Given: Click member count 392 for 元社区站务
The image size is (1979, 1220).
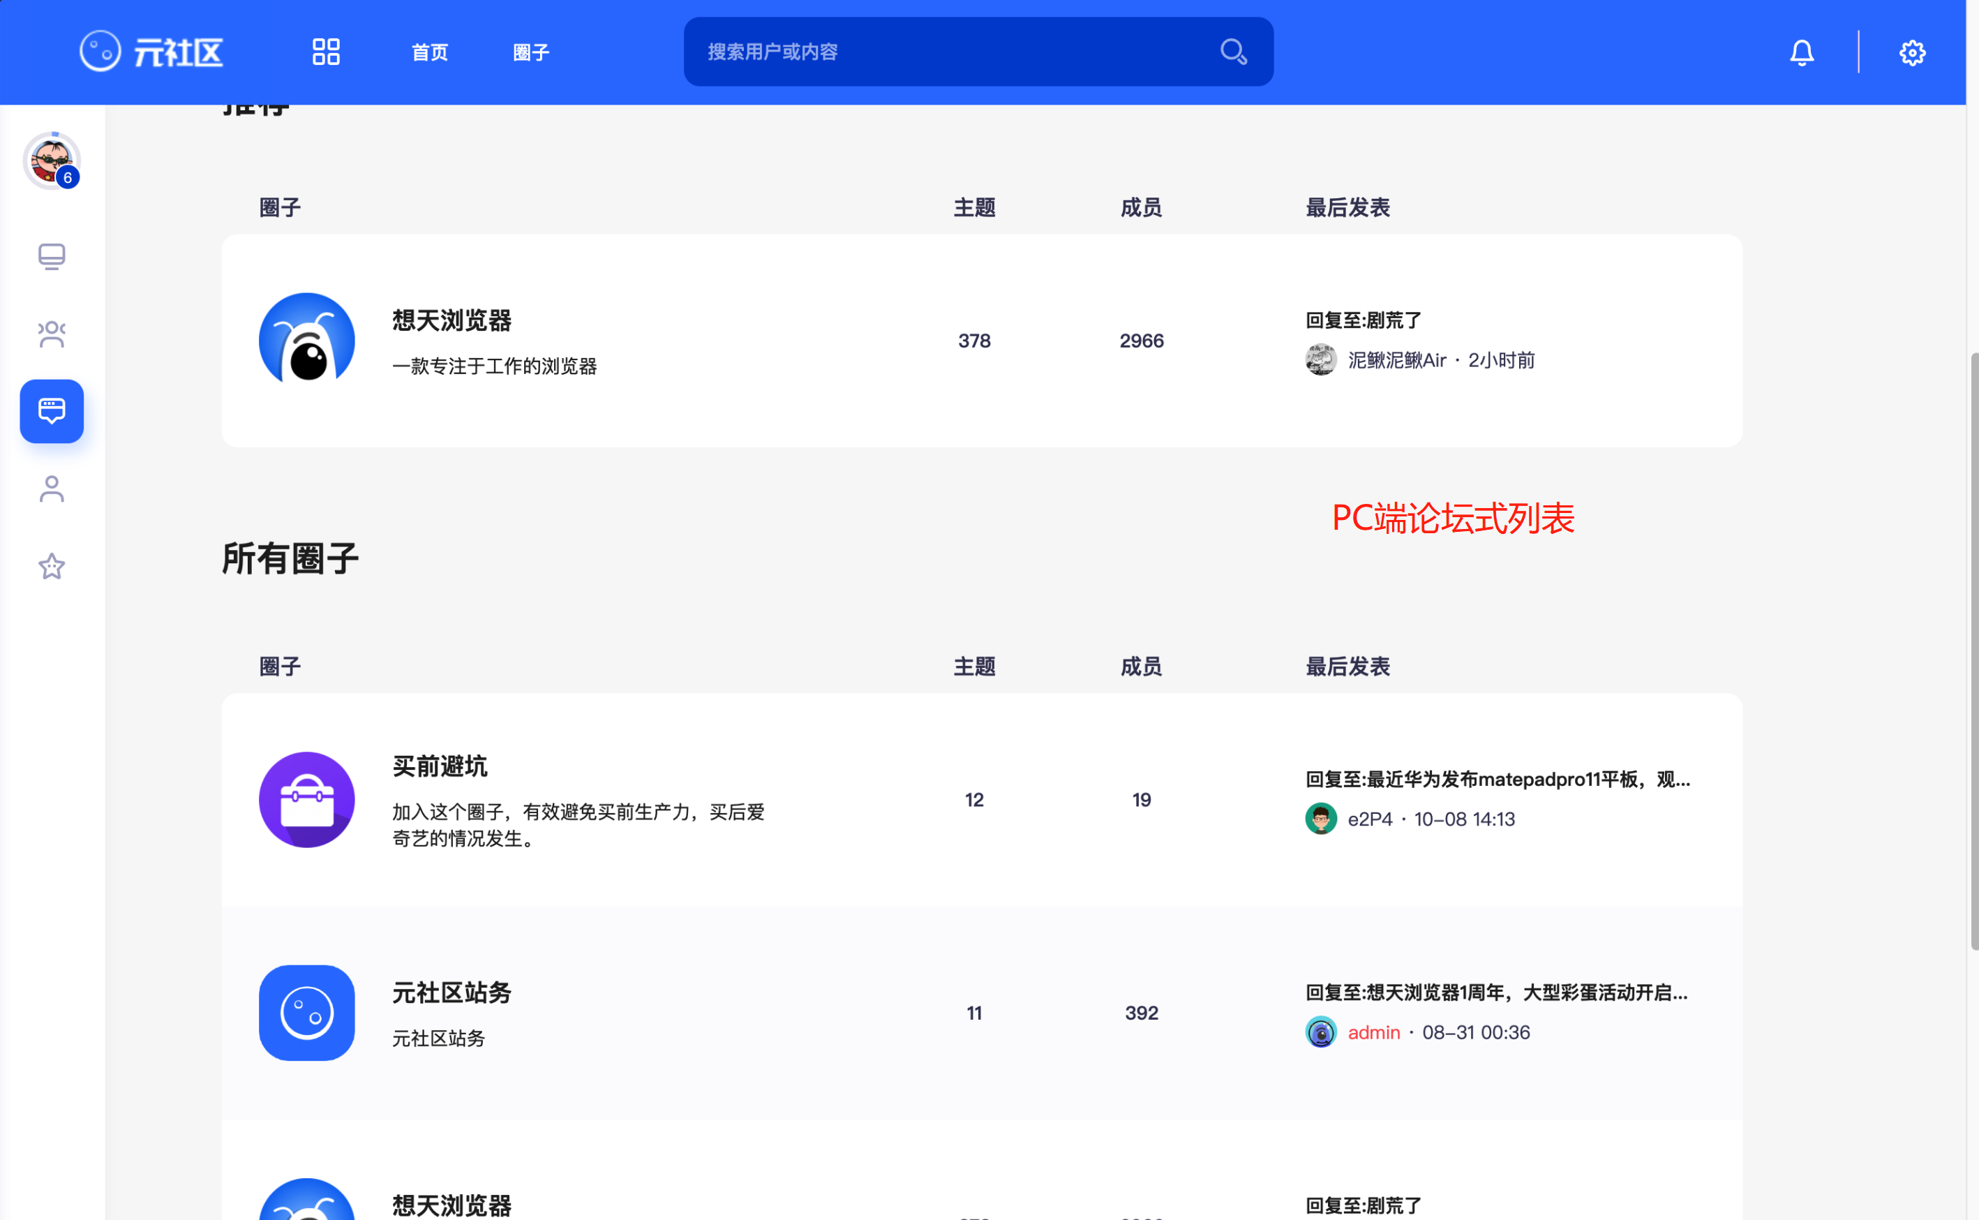Looking at the screenshot, I should (x=1142, y=1013).
